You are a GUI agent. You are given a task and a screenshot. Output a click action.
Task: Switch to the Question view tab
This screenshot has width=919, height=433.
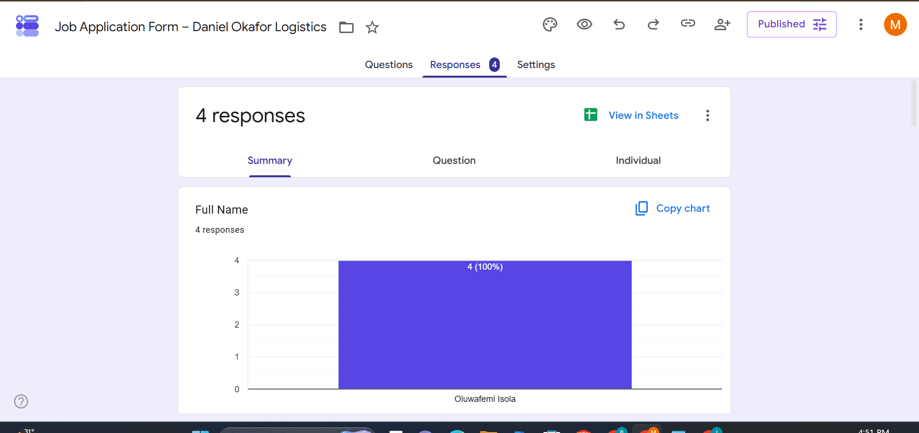454,160
